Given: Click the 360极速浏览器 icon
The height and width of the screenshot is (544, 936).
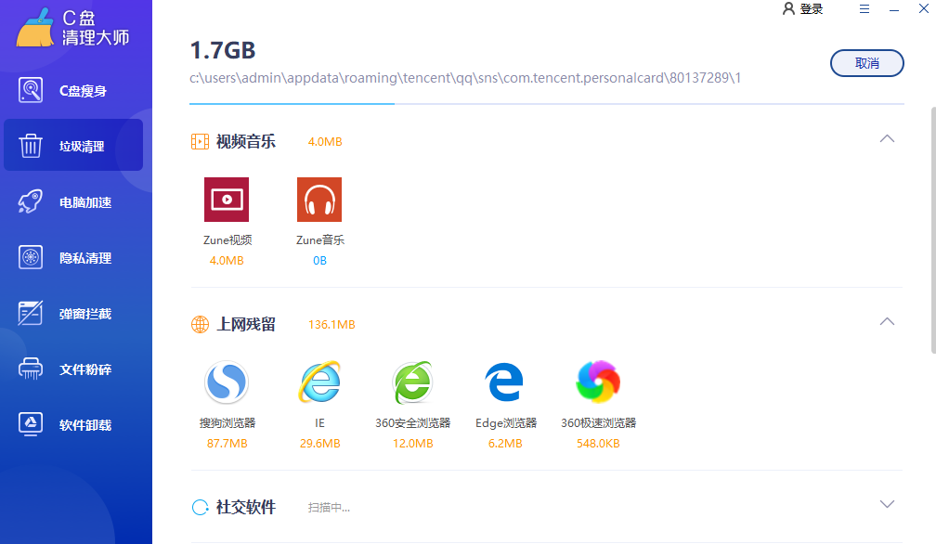Looking at the screenshot, I should point(597,382).
